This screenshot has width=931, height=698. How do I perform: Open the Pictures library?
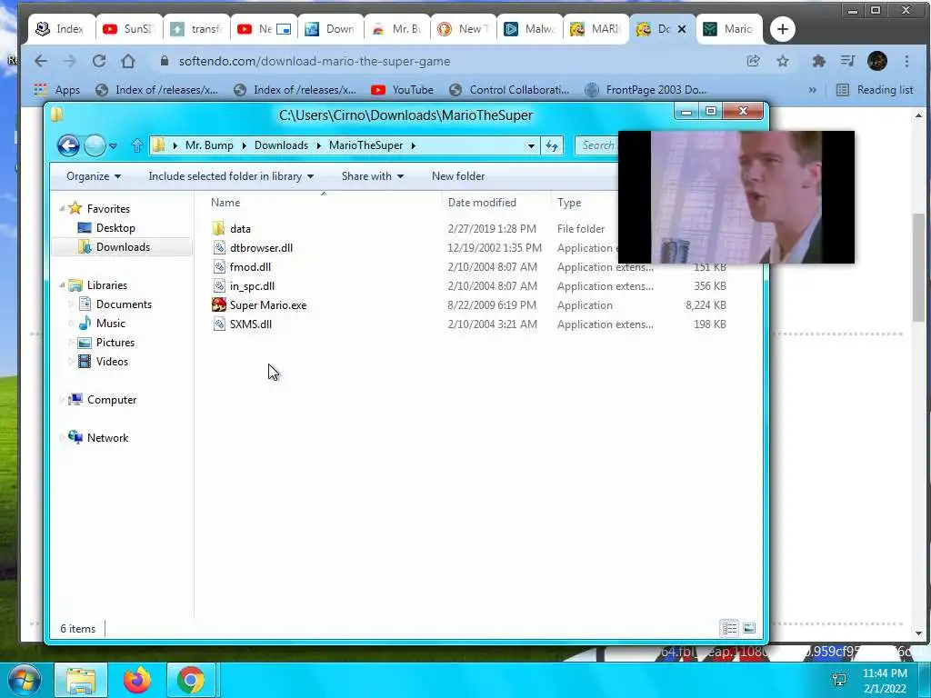pyautogui.click(x=115, y=342)
